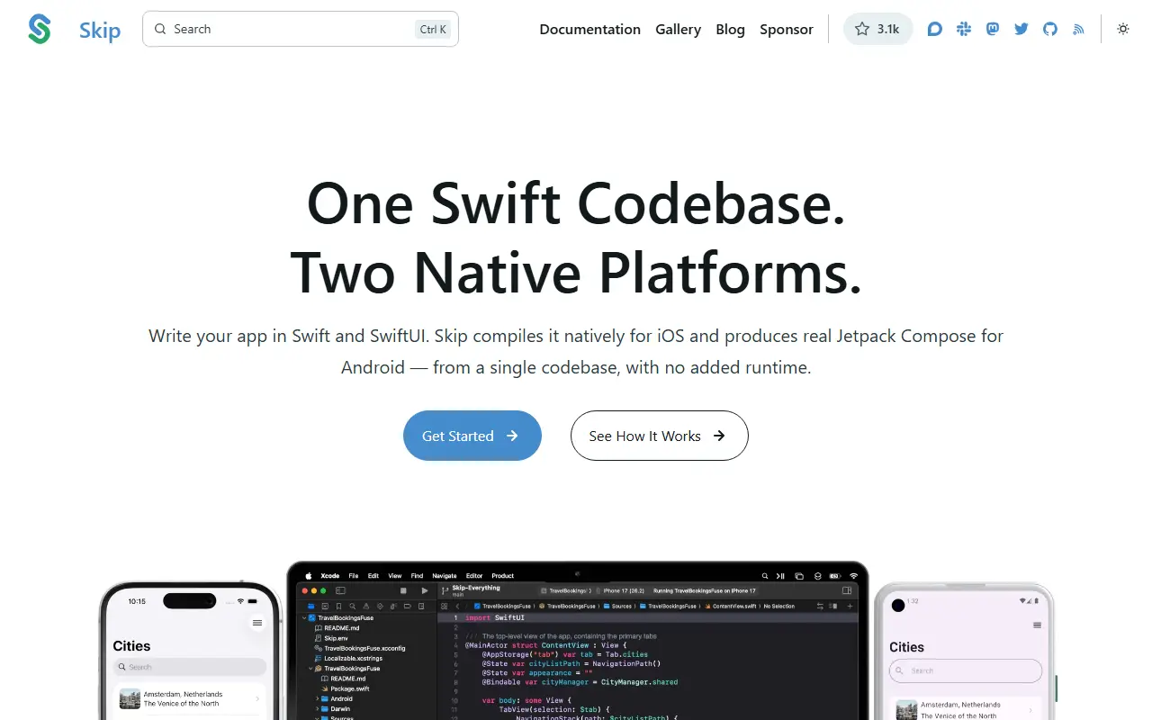This screenshot has height=720, width=1152.
Task: Select the Skip-Everything scheme in Xcode toolbar
Action: pyautogui.click(x=476, y=589)
